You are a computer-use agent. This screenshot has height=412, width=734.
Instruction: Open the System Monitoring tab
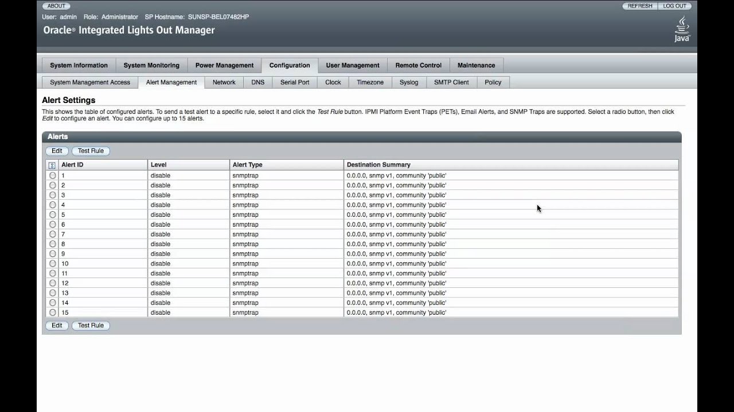coord(151,65)
